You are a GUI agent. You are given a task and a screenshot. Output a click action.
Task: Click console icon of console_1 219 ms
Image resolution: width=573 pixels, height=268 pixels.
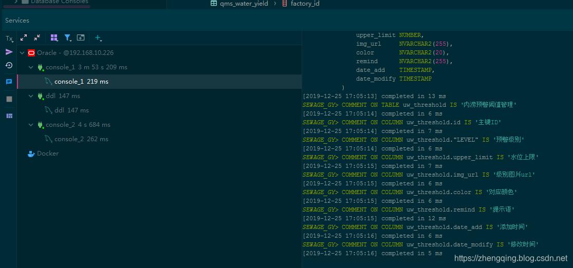click(49, 82)
